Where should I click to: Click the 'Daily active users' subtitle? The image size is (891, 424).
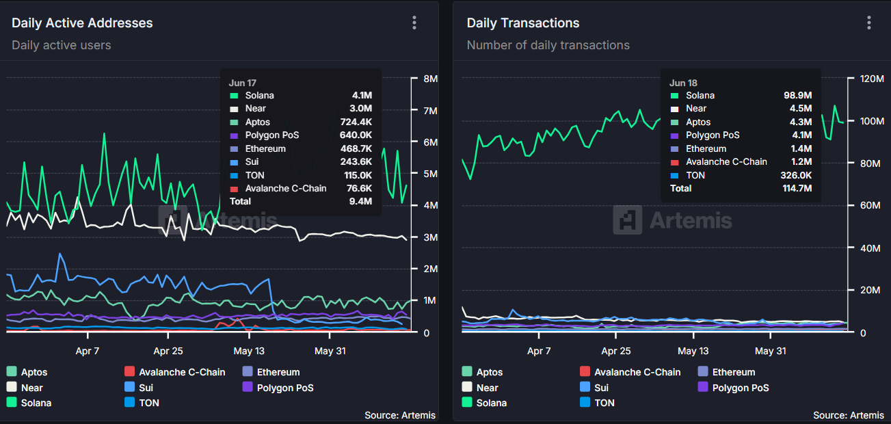[62, 45]
